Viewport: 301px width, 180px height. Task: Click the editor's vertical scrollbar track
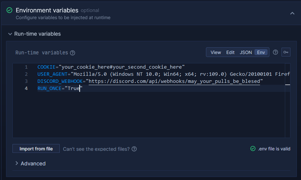(287, 100)
